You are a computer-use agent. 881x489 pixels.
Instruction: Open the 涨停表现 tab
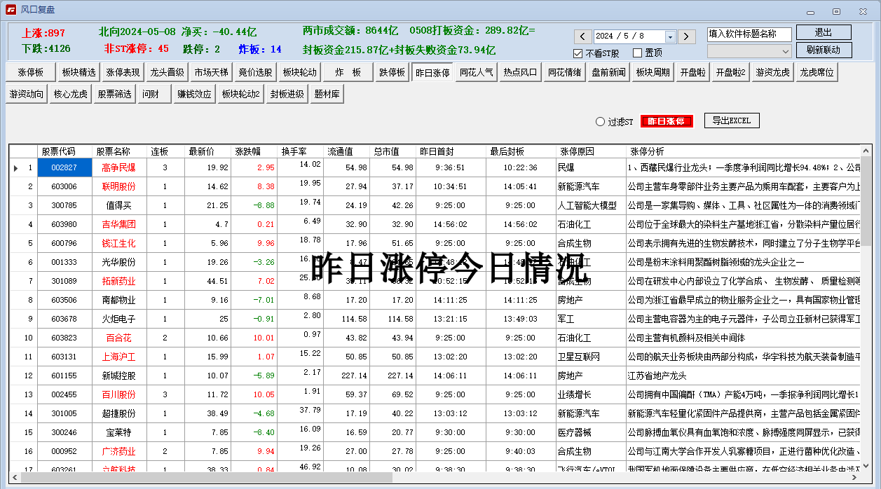(123, 72)
